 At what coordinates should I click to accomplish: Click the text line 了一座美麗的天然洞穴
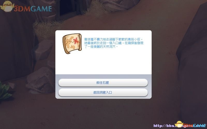[x=101, y=46]
